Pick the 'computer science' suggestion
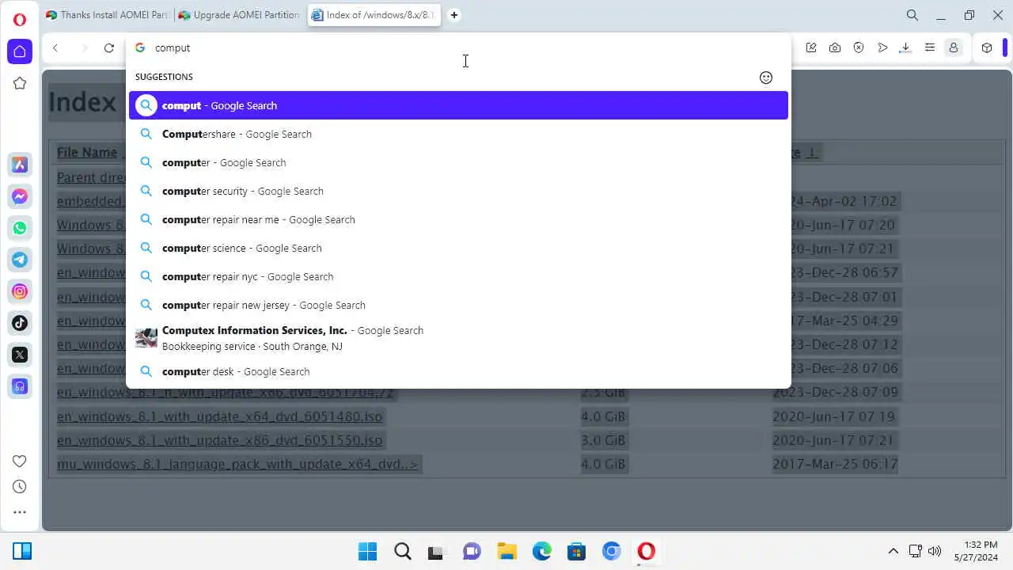 (458, 248)
